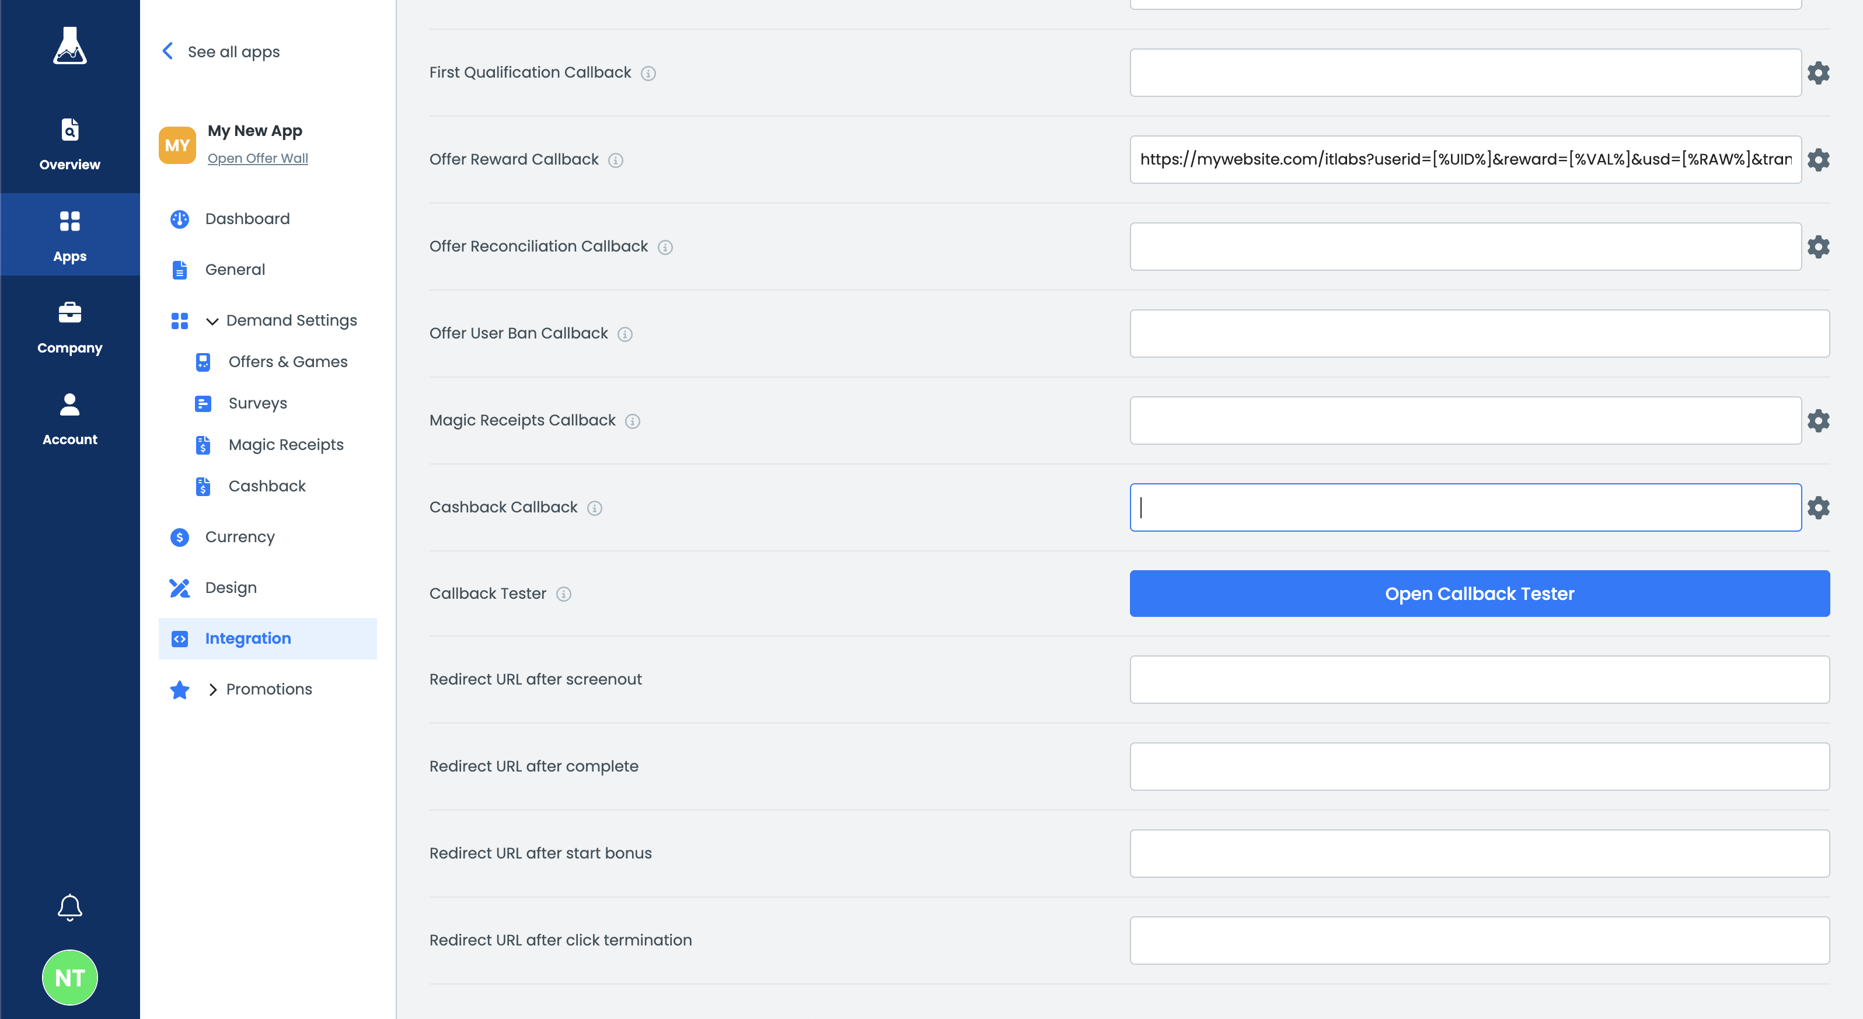Click the NT user avatar
1863x1019 pixels.
pyautogui.click(x=69, y=977)
